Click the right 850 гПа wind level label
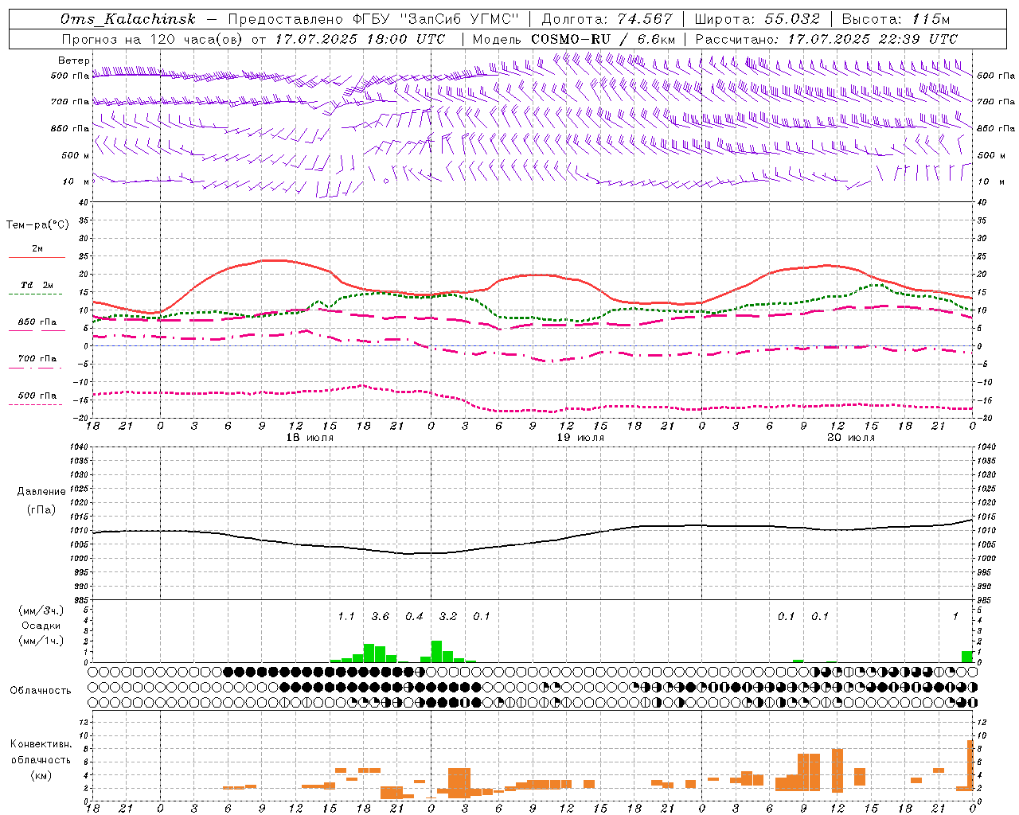 click(996, 128)
